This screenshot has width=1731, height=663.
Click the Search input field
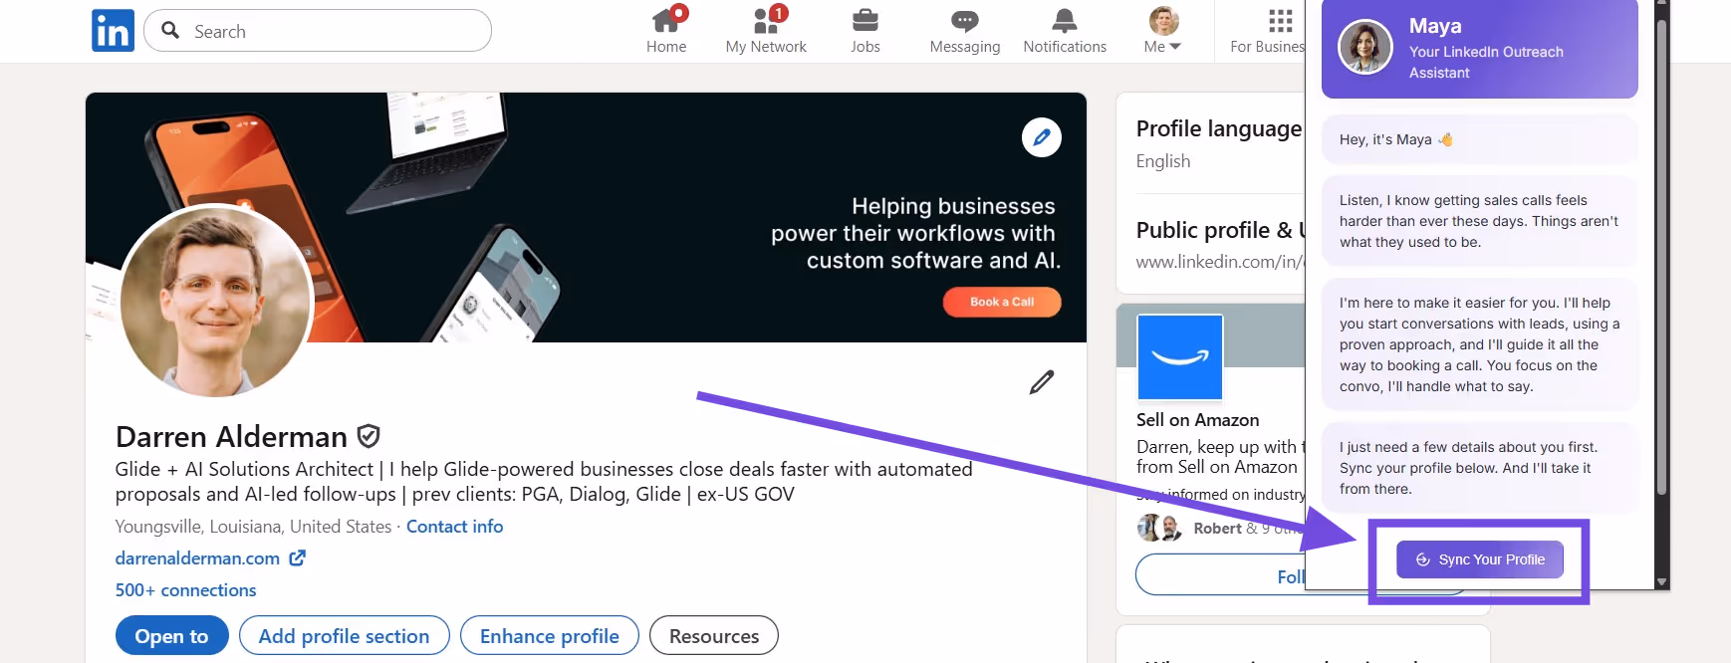(x=318, y=31)
